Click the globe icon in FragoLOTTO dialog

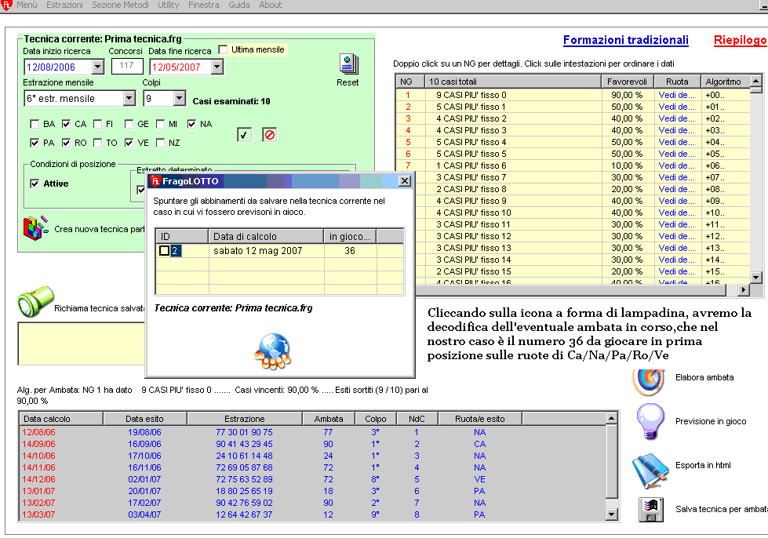(x=272, y=351)
